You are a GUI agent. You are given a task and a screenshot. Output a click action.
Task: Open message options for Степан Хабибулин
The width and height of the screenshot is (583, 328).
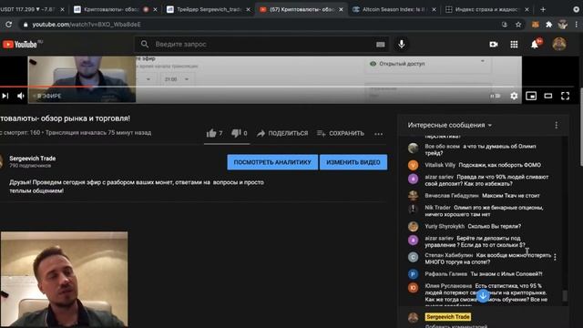point(555,257)
